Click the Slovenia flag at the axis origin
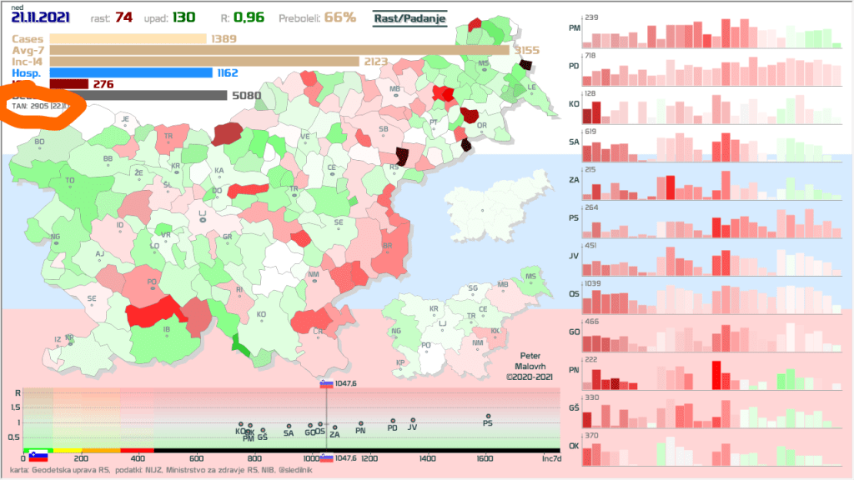 pos(38,456)
